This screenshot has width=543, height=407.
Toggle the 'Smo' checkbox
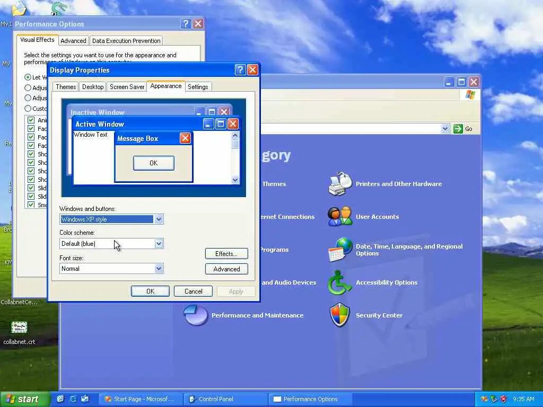31,205
